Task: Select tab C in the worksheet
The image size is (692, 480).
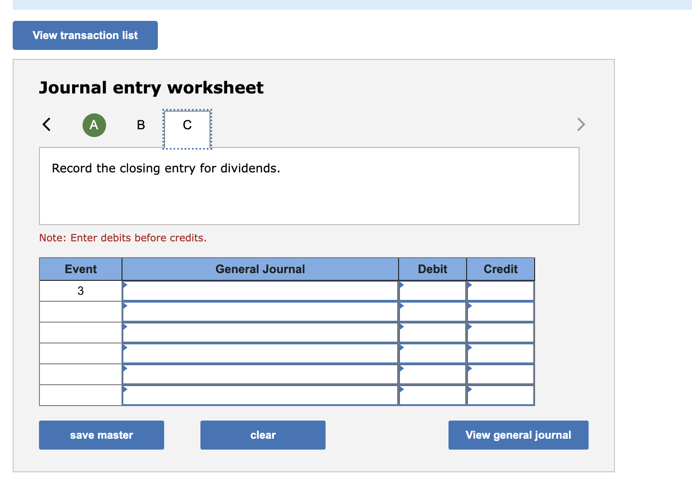Action: tap(187, 125)
